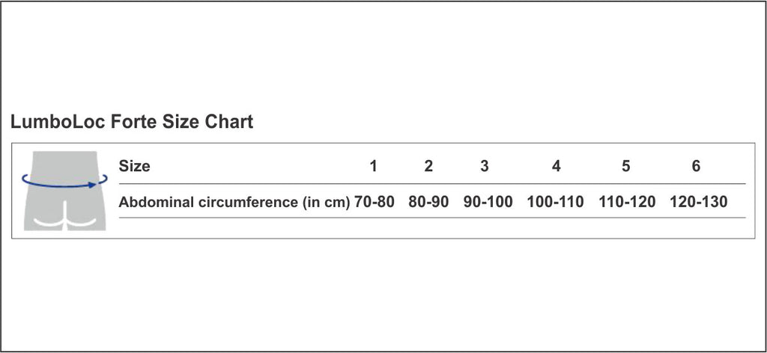This screenshot has height=353, width=767.
Task: Click the blue waist measurement arrow
Action: pyautogui.click(x=64, y=181)
